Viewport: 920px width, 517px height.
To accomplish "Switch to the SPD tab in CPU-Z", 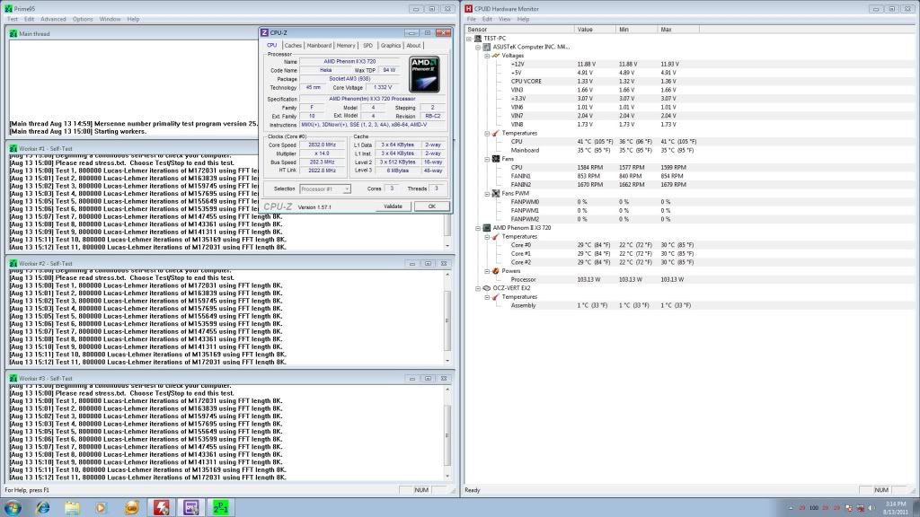I will coord(367,45).
